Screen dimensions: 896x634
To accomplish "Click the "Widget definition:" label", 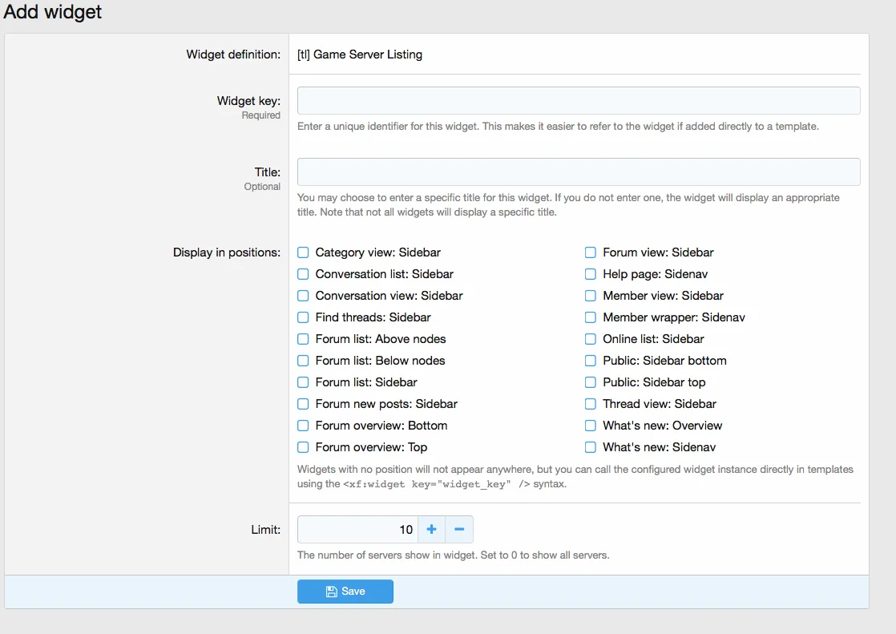I will [233, 55].
